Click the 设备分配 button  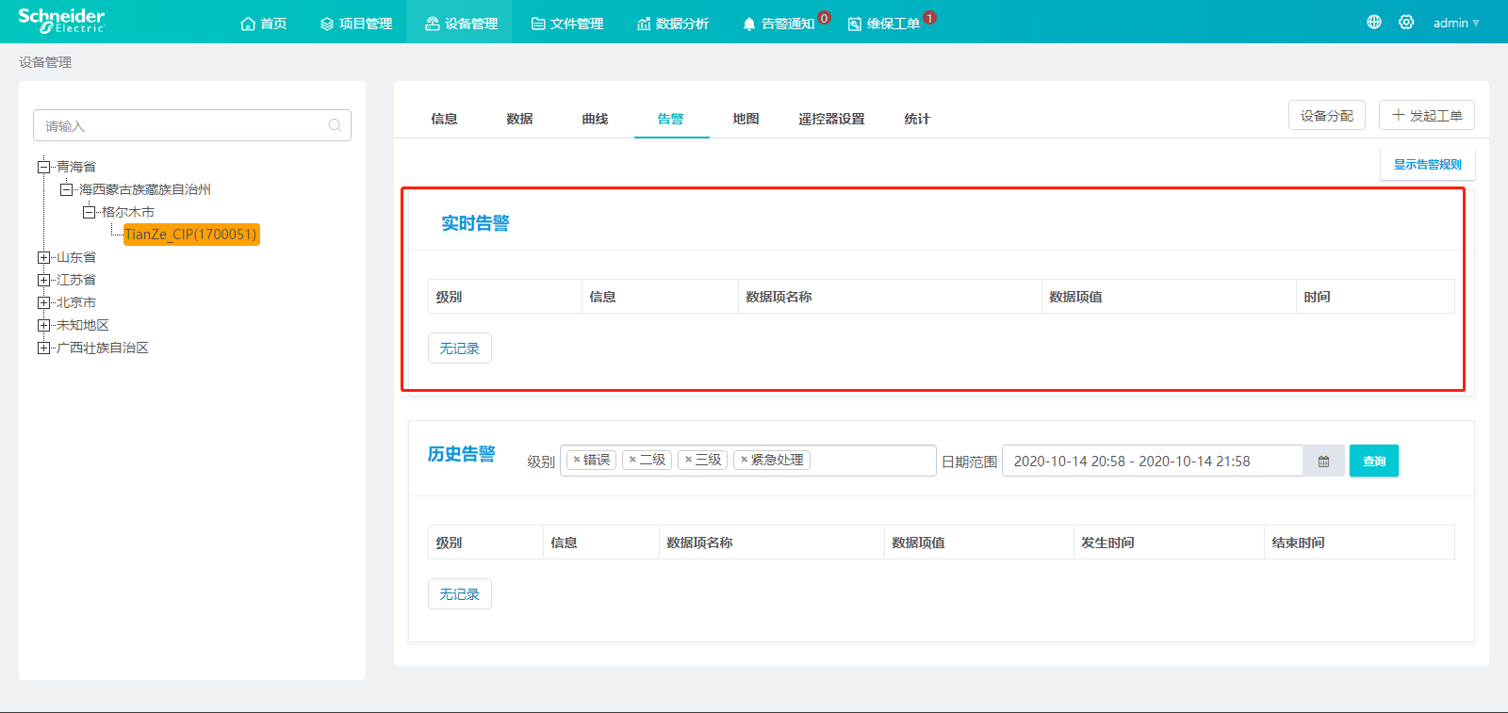[x=1326, y=115]
